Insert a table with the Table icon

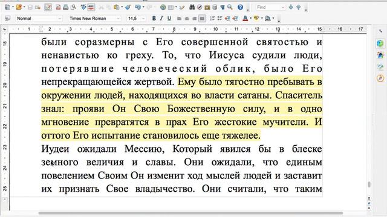[x=171, y=7]
